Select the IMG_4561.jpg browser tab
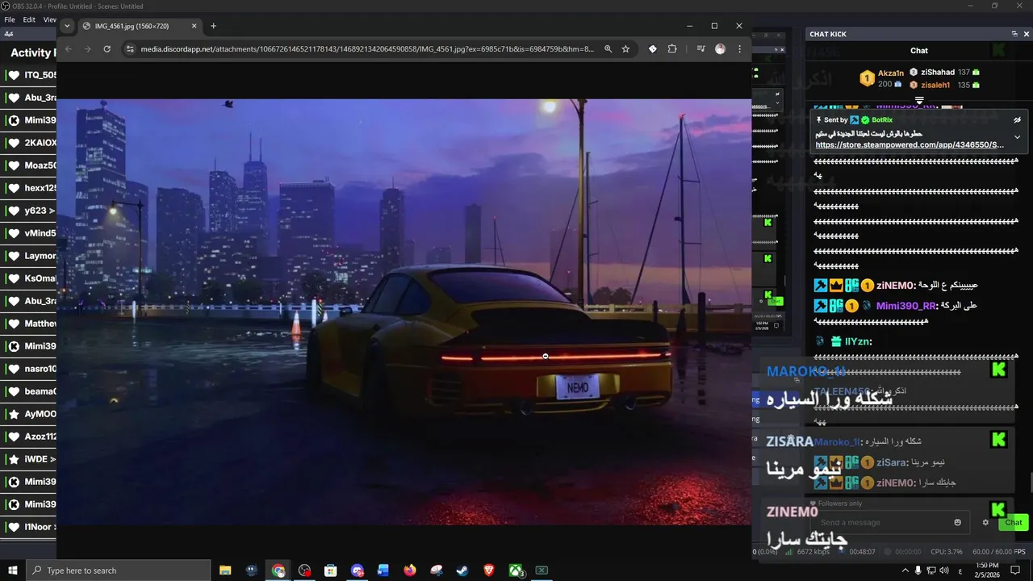Image resolution: width=1033 pixels, height=581 pixels. point(140,26)
